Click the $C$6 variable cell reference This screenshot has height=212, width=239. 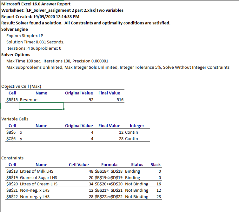(11, 139)
